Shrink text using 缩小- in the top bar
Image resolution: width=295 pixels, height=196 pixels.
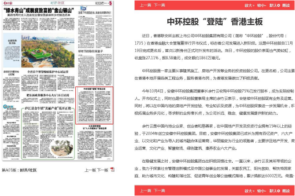(261, 5)
